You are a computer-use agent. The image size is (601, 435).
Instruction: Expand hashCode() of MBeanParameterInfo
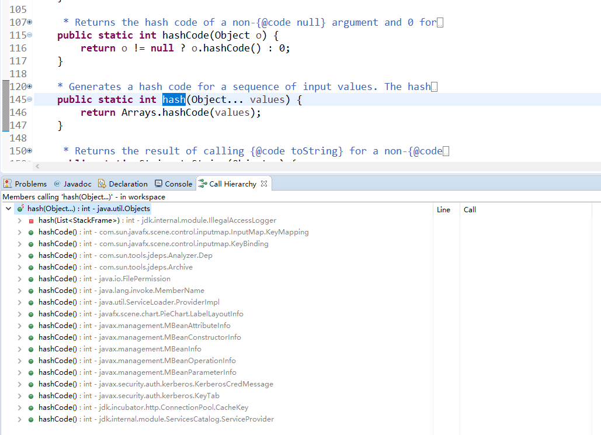19,372
